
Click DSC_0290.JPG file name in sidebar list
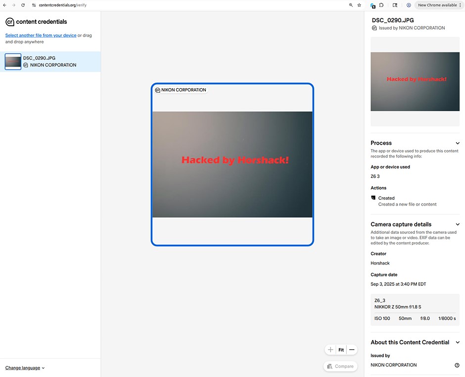39,58
